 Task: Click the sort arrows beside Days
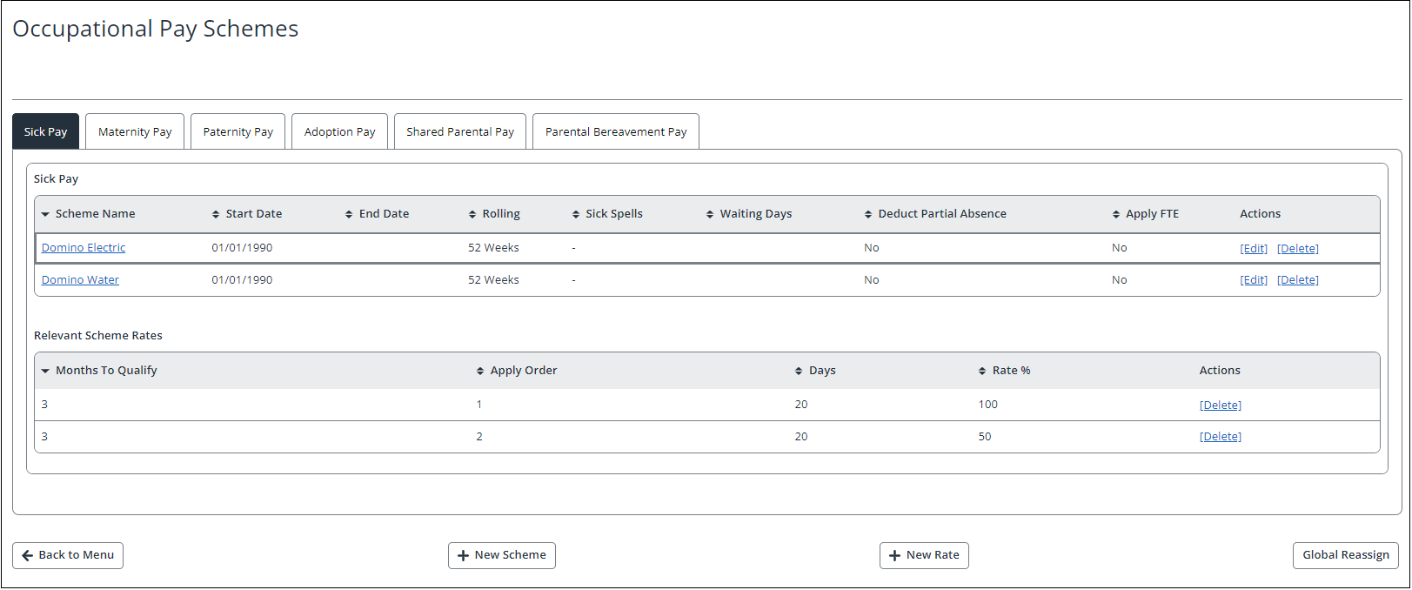(x=799, y=371)
